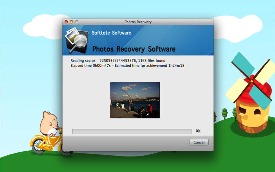
Task: Click the Photos Recovery app logo icon
Action: click(x=76, y=40)
